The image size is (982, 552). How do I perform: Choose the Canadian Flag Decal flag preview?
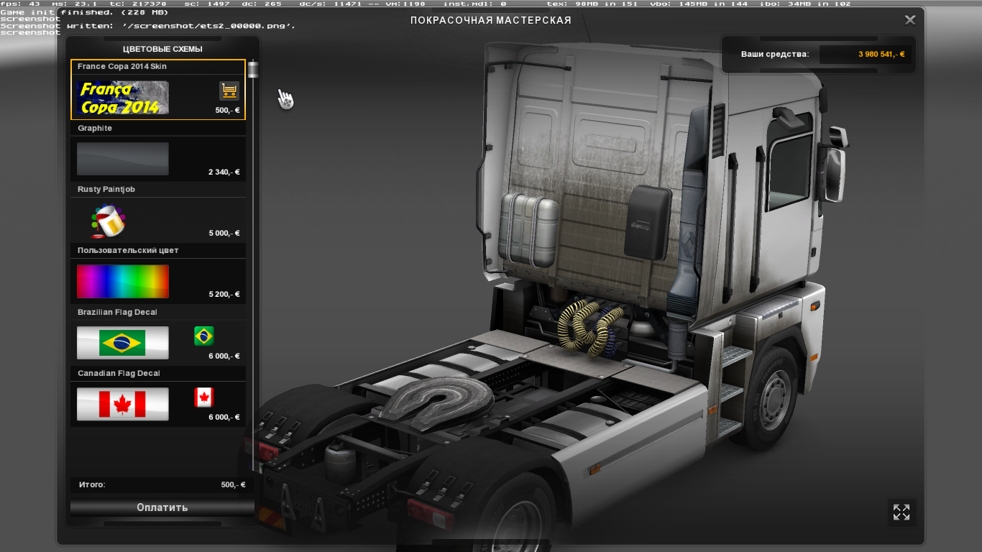(x=122, y=404)
